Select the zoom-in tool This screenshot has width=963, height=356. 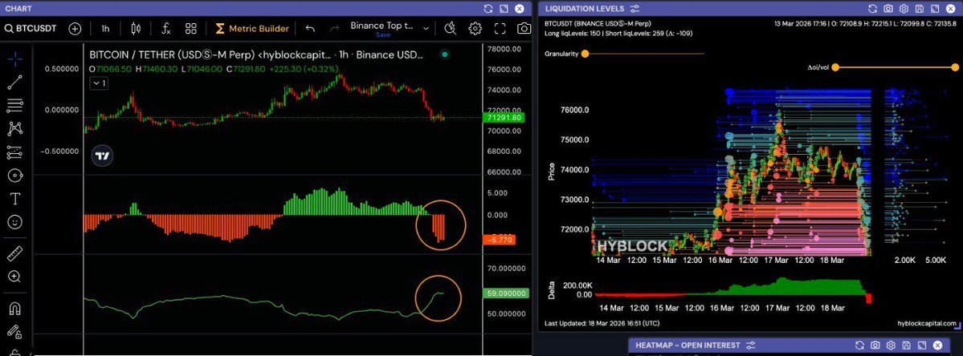point(14,277)
